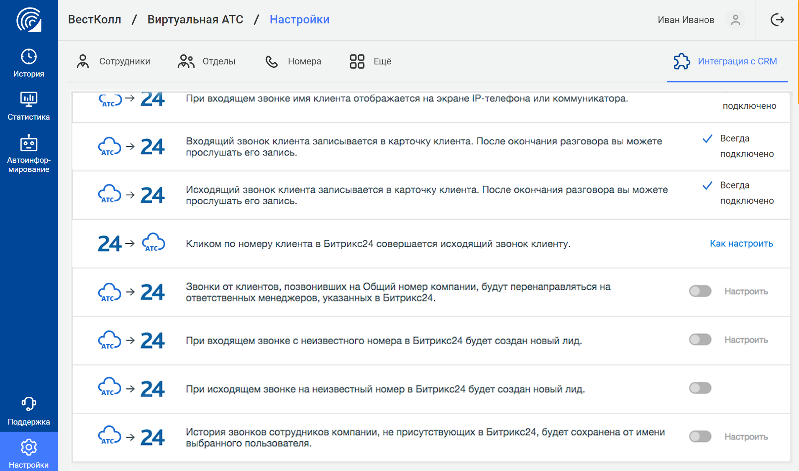Open Виртуальная АТС breadcrumb link
The height and width of the screenshot is (471, 799).
point(195,20)
